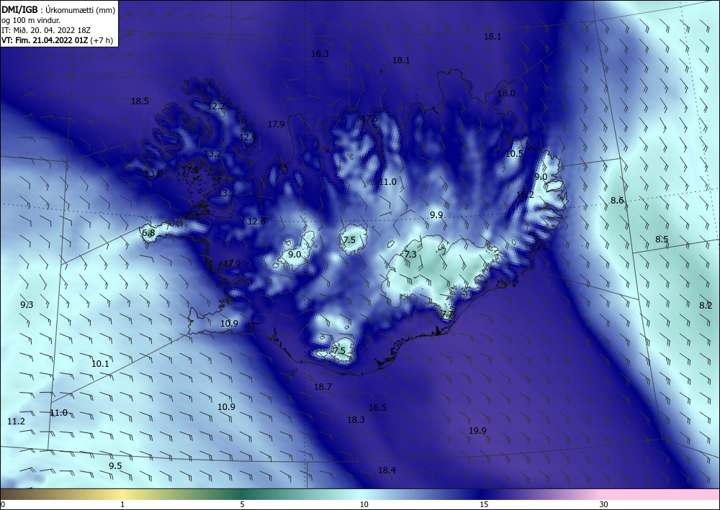
Task: Click the 12.6 value on the map
Action: 256,222
